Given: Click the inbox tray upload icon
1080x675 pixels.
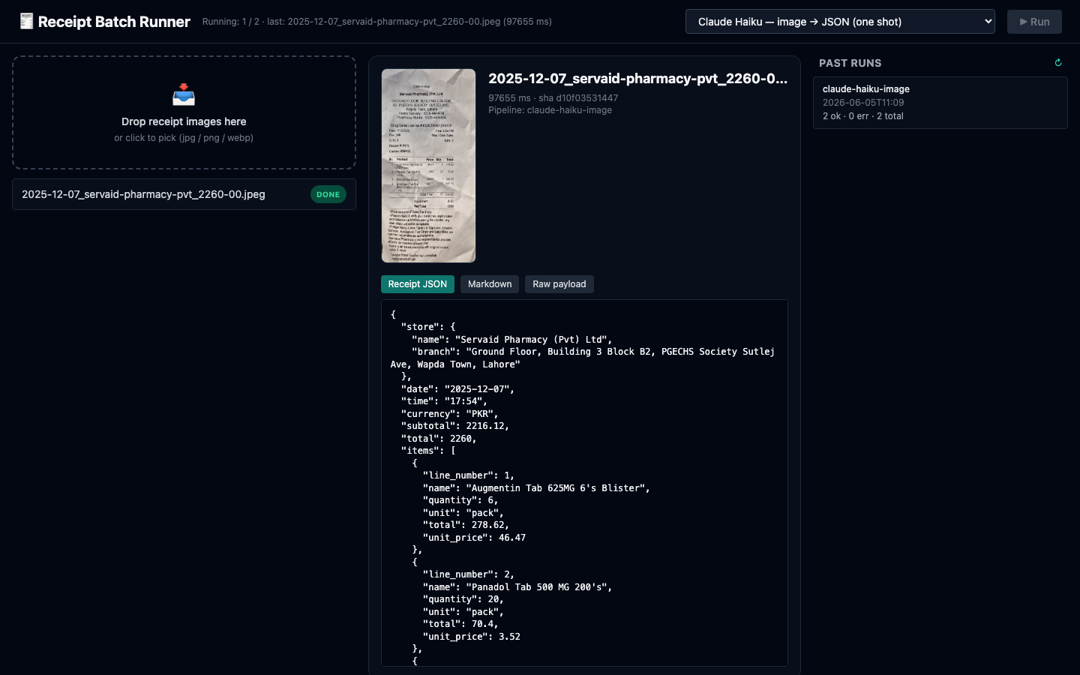Looking at the screenshot, I should tap(184, 94).
